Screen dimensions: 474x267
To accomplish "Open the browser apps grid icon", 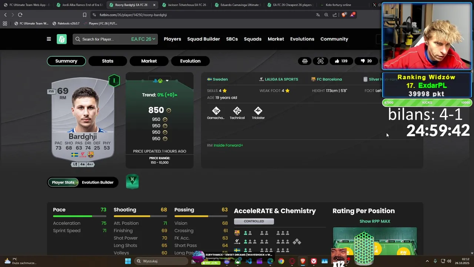I will pos(5,23).
